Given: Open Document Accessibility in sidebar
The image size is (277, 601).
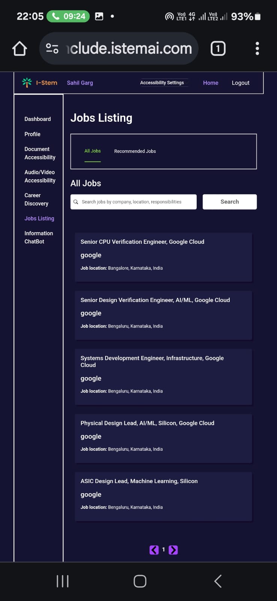Looking at the screenshot, I should click(x=40, y=153).
